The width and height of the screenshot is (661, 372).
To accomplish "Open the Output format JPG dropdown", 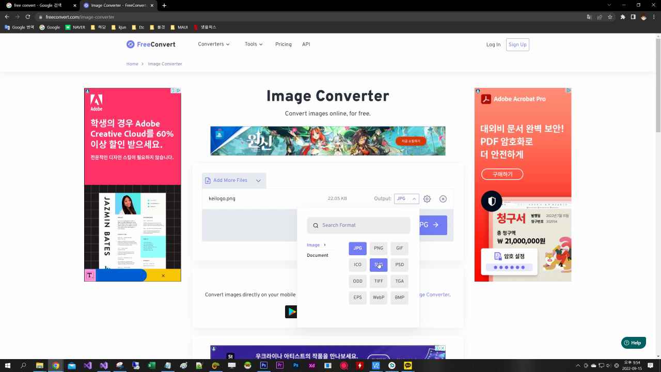I will 406,199.
